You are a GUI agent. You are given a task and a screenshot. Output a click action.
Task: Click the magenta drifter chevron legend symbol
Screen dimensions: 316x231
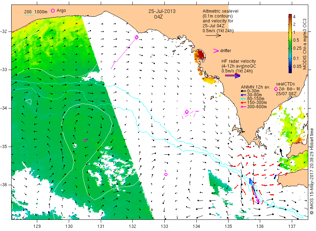coord(216,51)
